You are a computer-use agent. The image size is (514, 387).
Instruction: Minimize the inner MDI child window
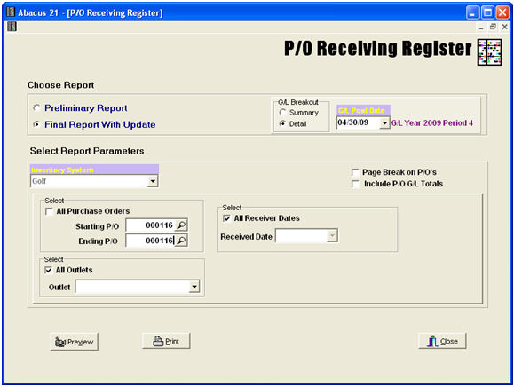(481, 27)
